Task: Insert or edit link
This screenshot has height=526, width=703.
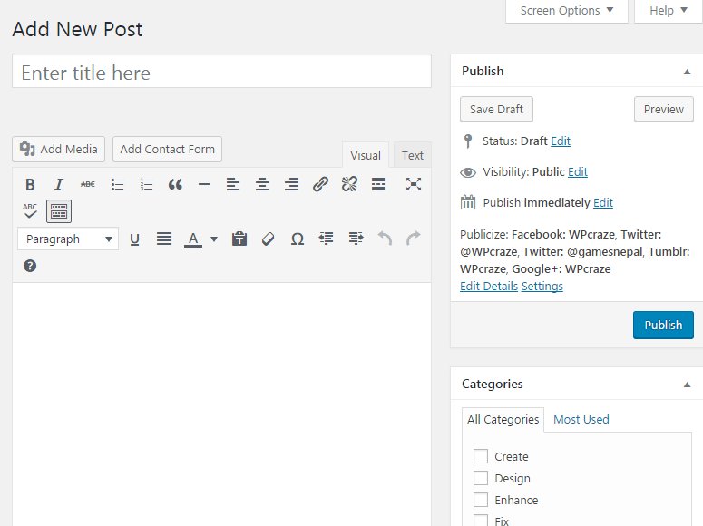Action: click(320, 184)
